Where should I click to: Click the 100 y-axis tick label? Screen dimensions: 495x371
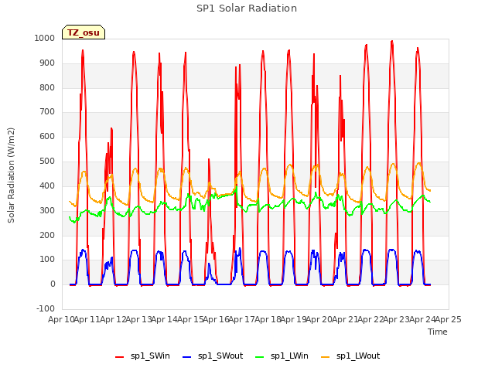pos(47,260)
